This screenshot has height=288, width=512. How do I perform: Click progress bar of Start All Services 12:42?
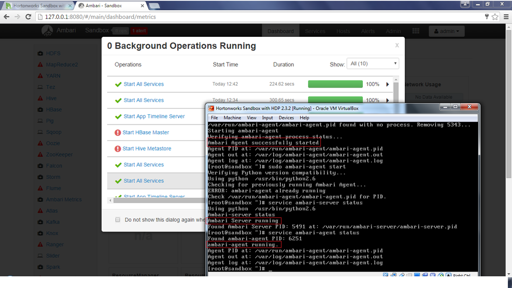[335, 84]
